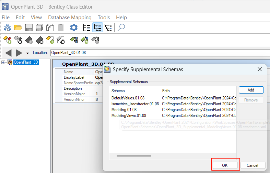Click the gray diamonds remove relationship icon
This screenshot has height=173, width=270.
point(61,40)
